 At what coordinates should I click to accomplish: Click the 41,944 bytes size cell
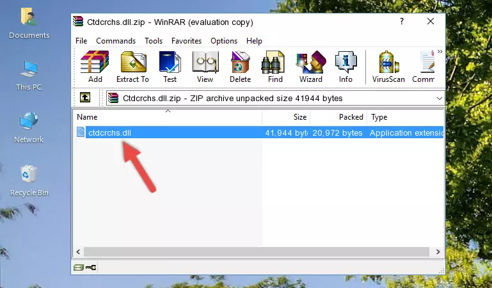(x=286, y=132)
